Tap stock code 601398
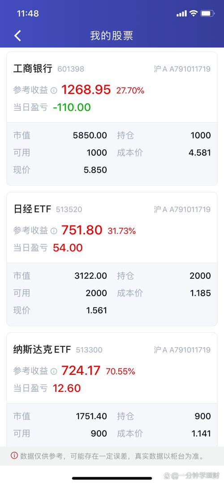This screenshot has width=224, height=484. click(71, 69)
